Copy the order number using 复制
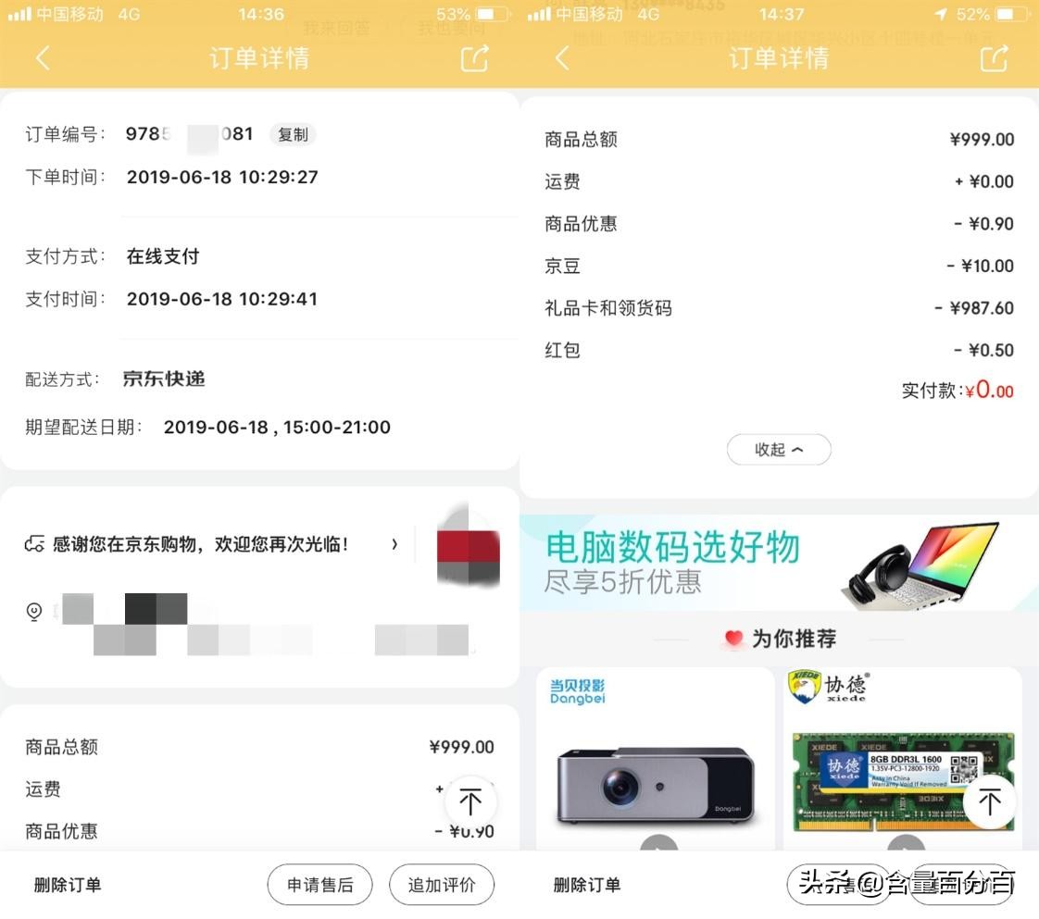Image resolution: width=1039 pixels, height=919 pixels. click(293, 134)
